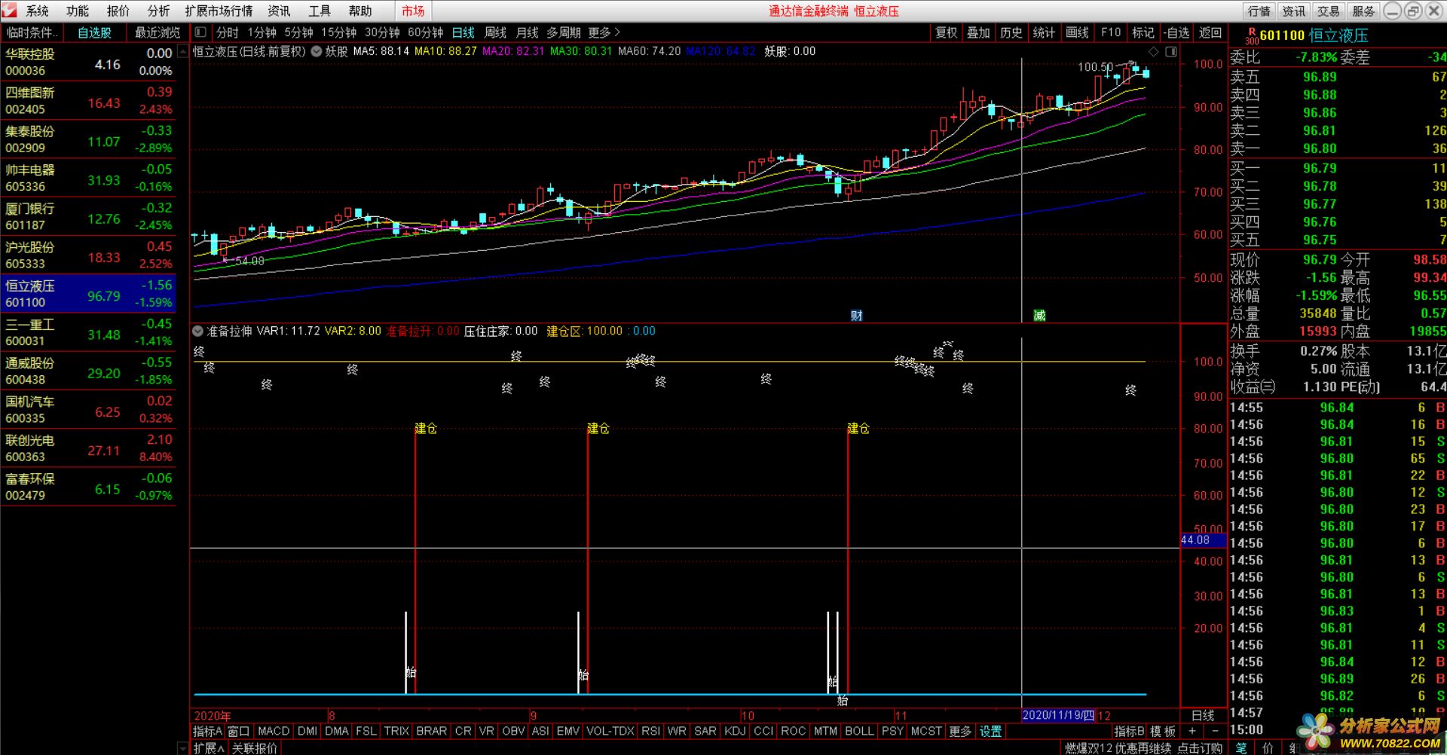Image resolution: width=1447 pixels, height=755 pixels.
Task: Expand 更多 period options
Action: [x=604, y=32]
